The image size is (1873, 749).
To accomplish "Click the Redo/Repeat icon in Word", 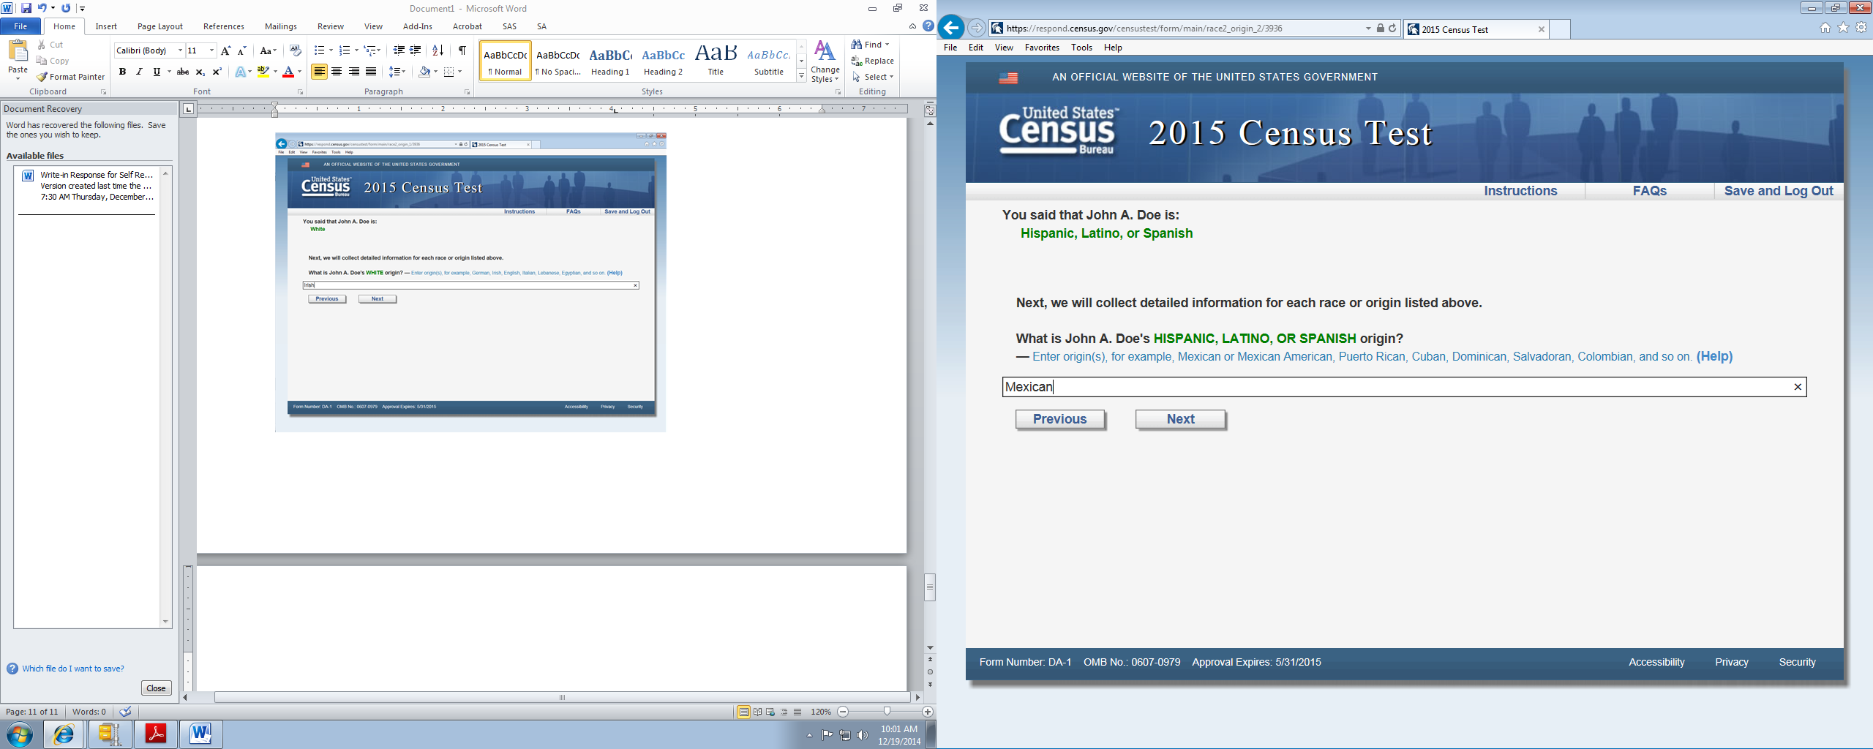I will 66,8.
